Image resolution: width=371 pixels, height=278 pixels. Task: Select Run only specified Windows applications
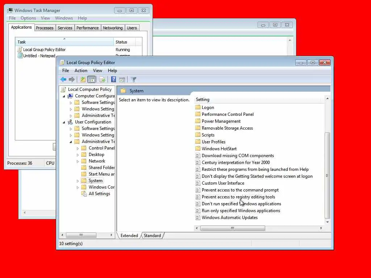[241, 210]
